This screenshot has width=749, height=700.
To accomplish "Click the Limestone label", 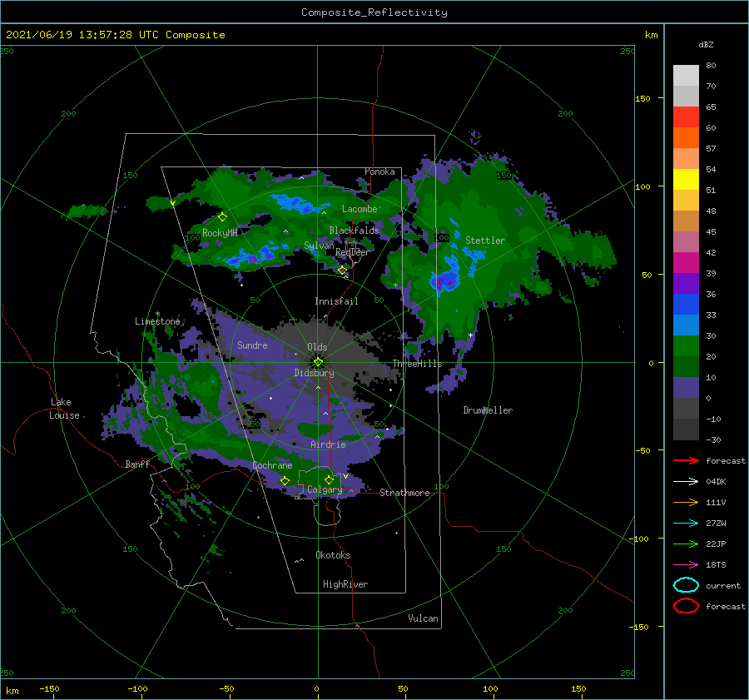I will [x=157, y=321].
